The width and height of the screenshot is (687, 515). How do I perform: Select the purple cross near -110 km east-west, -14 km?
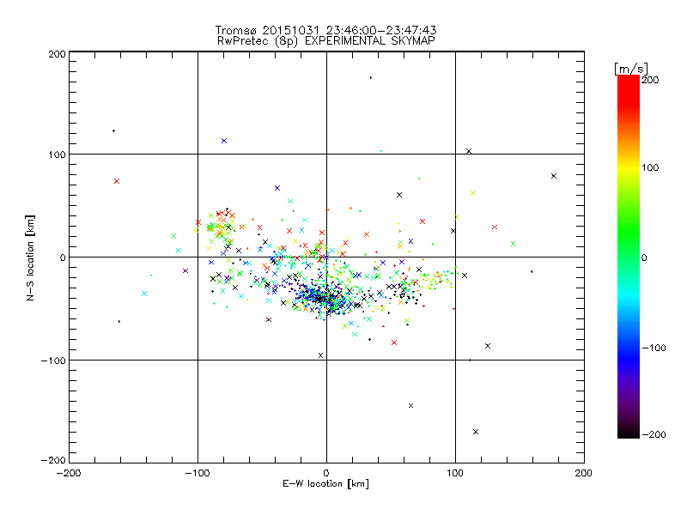185,270
